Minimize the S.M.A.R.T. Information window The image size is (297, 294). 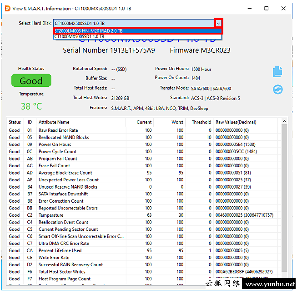(x=250, y=9)
